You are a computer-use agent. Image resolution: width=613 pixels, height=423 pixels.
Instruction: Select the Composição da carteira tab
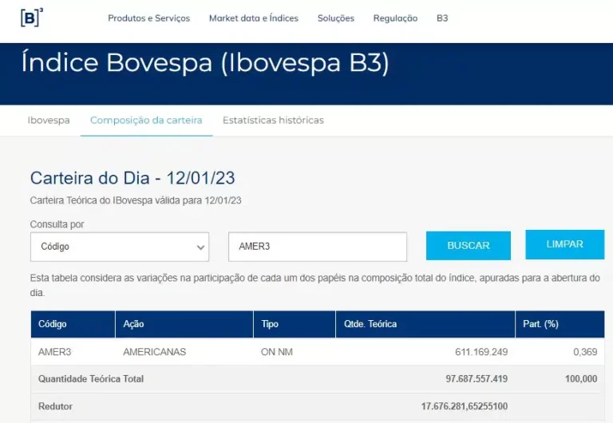146,120
